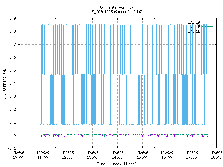Click the LCL41A legend label
Viewport: 223px width, 167px height.
[x=194, y=22]
